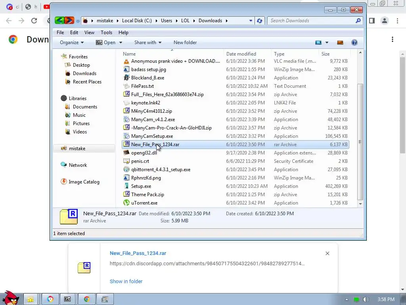Click Show in folder link
The height and width of the screenshot is (305, 406).
click(126, 282)
